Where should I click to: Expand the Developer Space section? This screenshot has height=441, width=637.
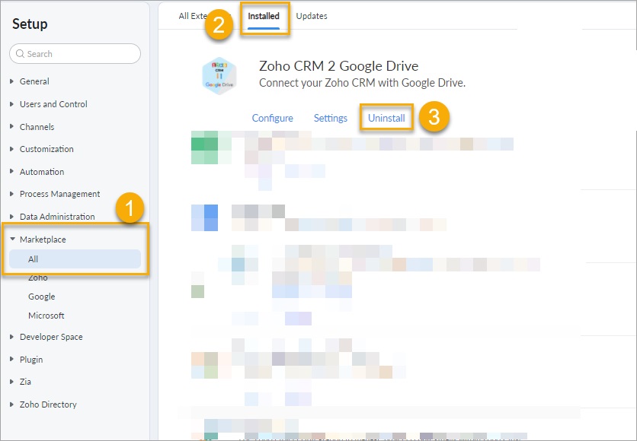coord(11,337)
